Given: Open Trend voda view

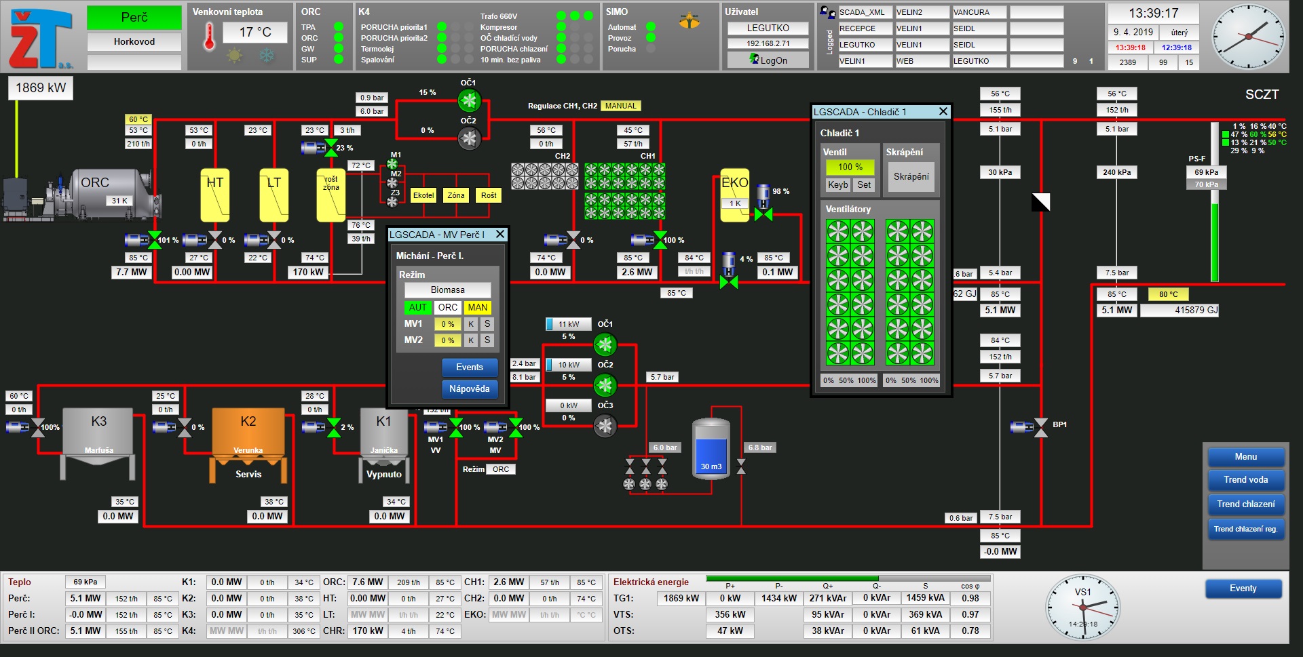Looking at the screenshot, I should point(1246,480).
